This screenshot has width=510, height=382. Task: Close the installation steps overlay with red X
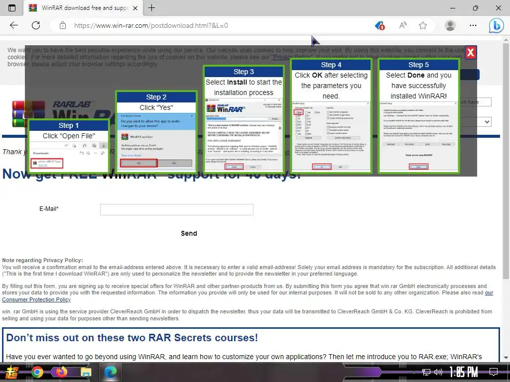coord(471,52)
